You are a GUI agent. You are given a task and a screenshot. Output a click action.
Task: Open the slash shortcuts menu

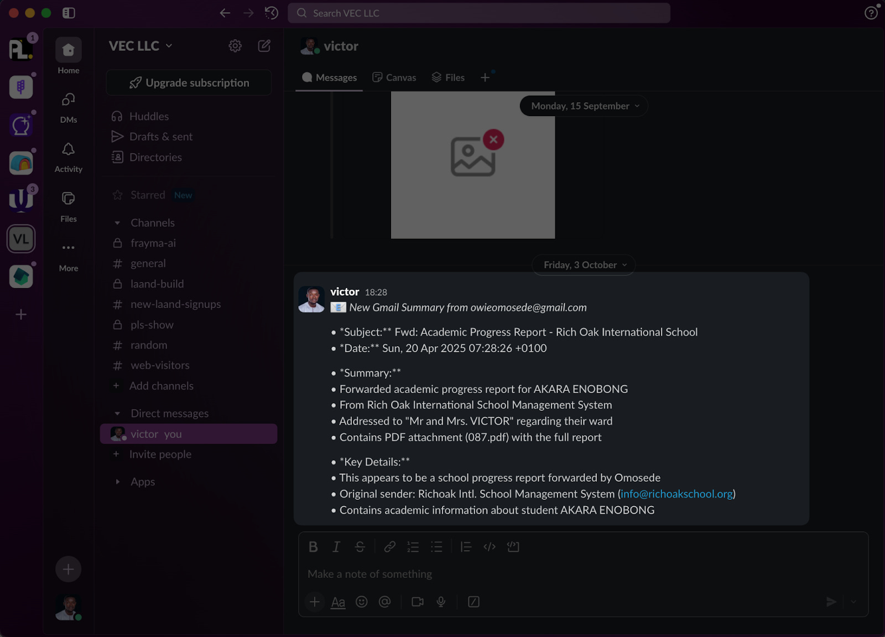click(x=474, y=602)
